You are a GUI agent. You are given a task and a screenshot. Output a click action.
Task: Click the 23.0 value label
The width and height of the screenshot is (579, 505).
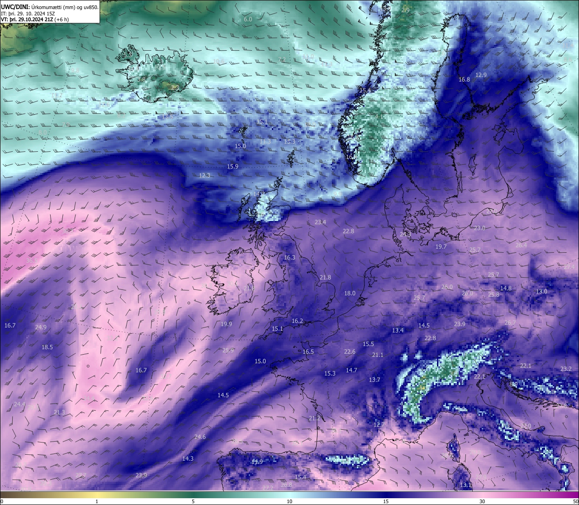tap(479, 228)
